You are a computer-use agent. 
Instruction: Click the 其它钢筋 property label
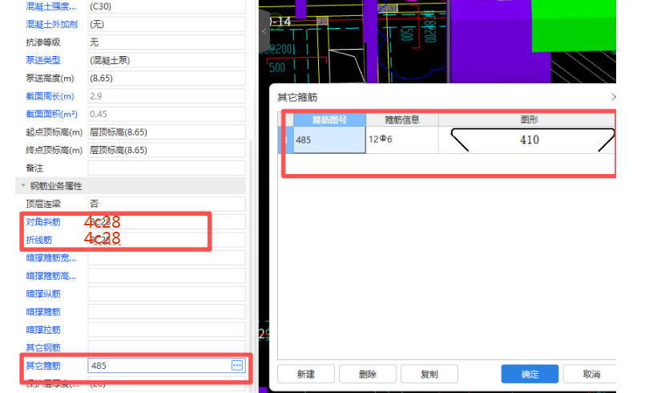click(x=43, y=348)
